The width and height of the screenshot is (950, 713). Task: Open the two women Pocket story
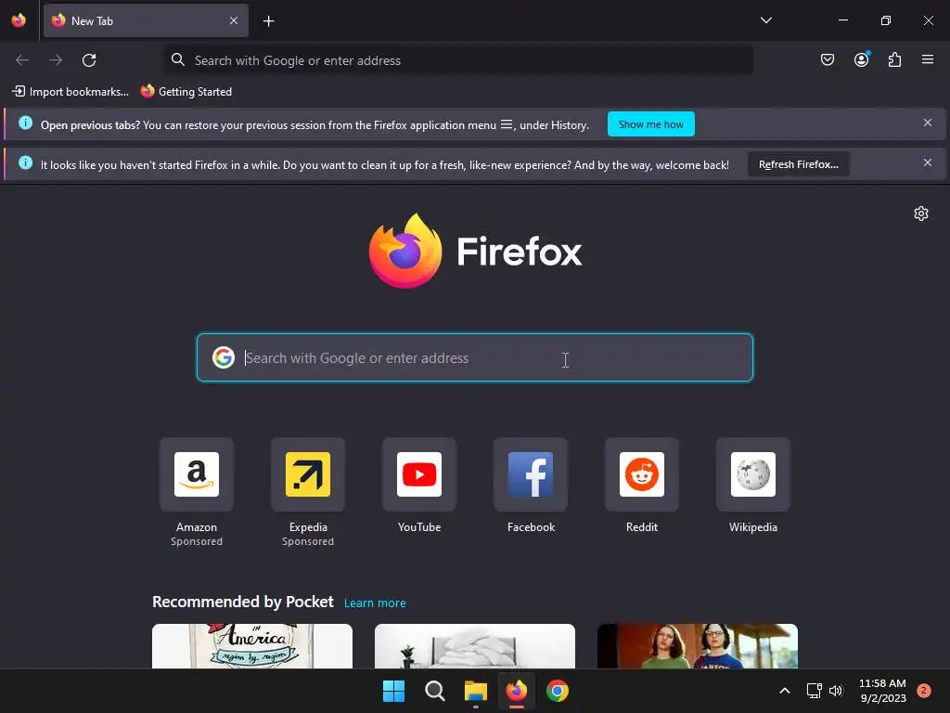point(698,646)
